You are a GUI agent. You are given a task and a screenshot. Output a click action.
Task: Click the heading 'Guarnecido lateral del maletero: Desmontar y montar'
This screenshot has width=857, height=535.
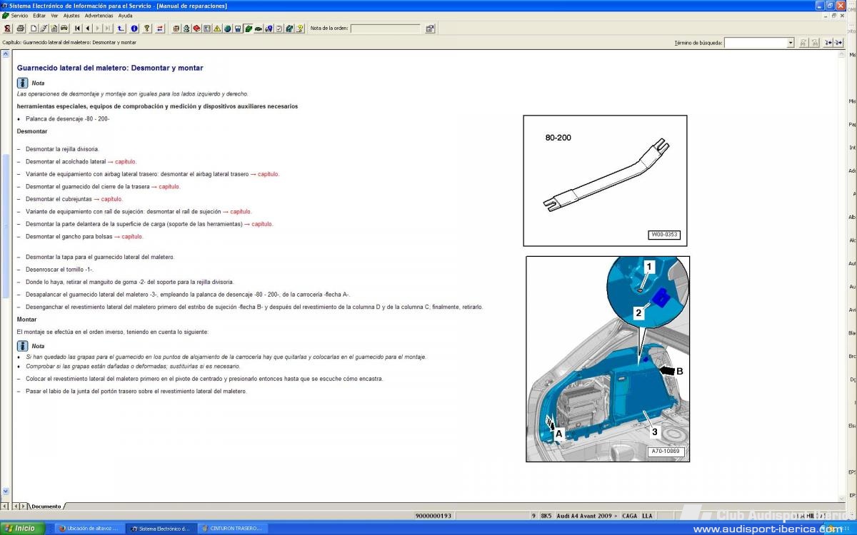110,68
